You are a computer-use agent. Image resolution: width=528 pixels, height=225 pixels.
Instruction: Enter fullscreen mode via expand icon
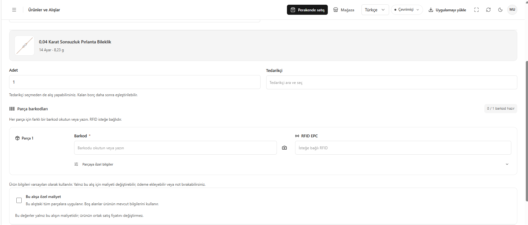(476, 10)
